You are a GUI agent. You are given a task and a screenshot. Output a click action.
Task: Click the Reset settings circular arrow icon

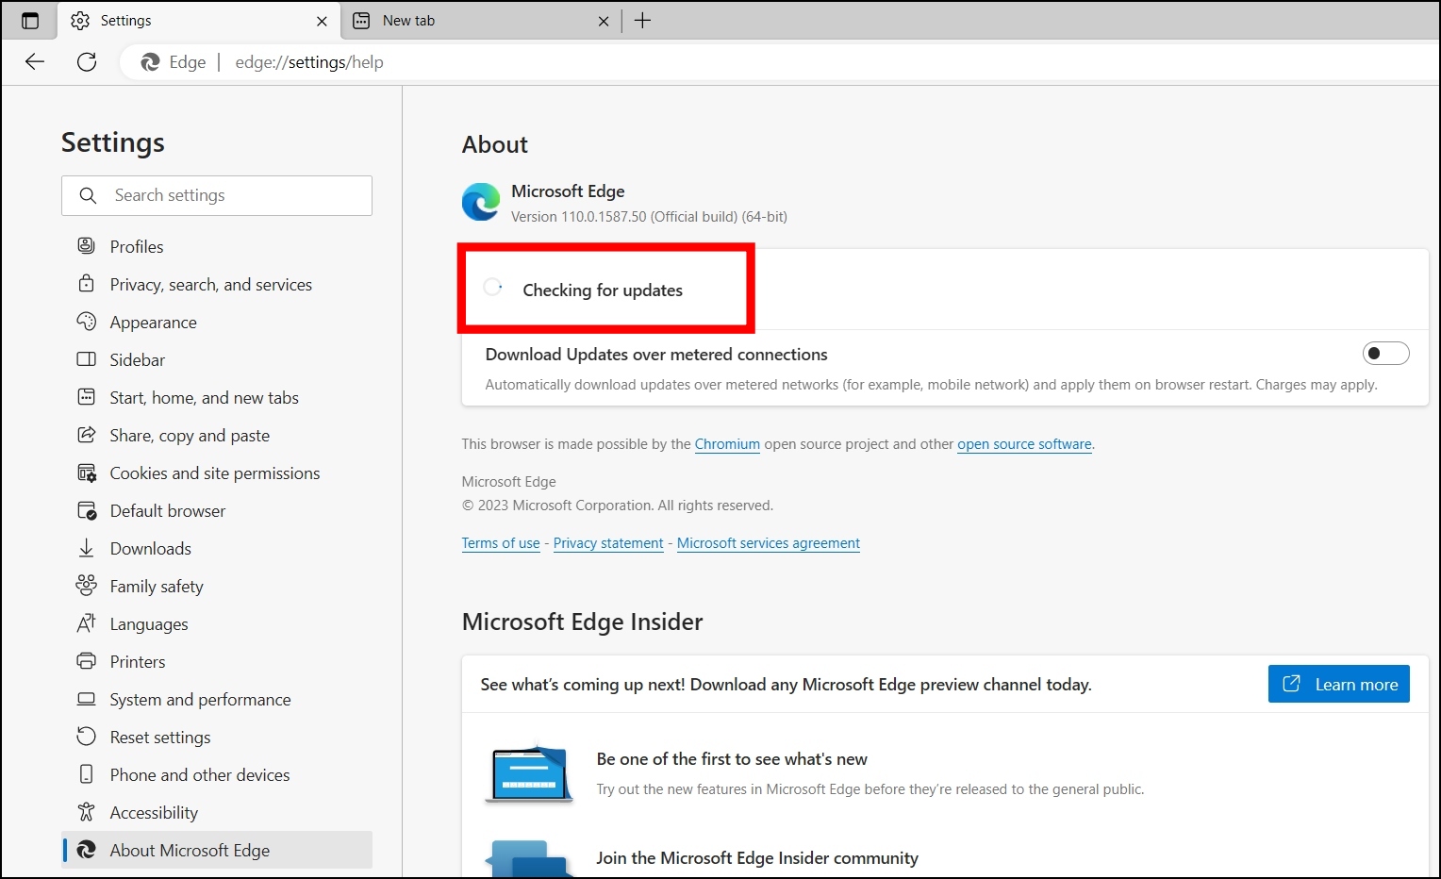[x=86, y=736]
